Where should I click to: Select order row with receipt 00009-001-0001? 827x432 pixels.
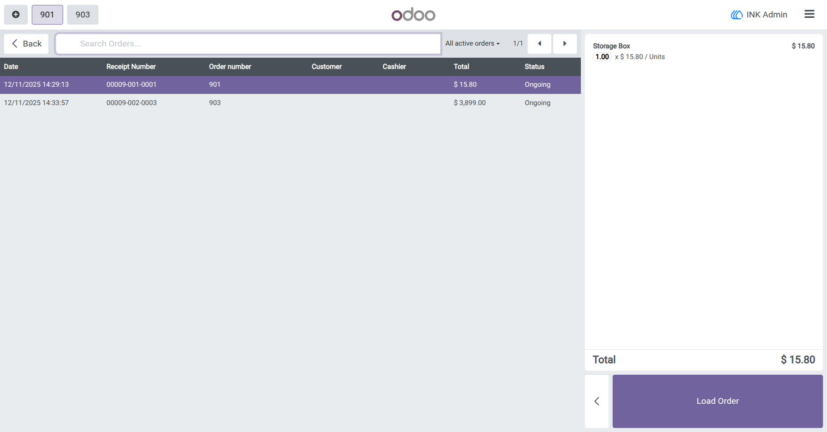tap(290, 85)
